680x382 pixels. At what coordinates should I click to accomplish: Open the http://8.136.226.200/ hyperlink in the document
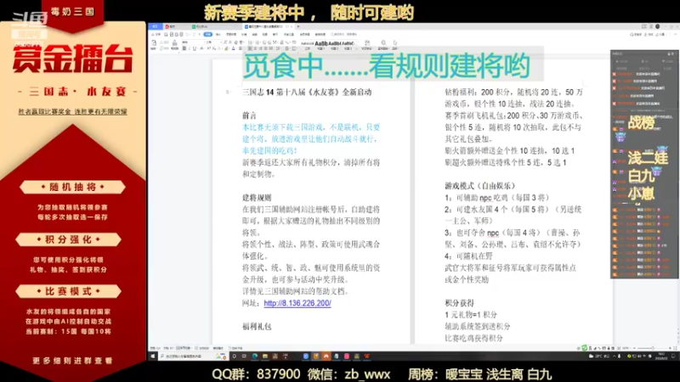297,303
